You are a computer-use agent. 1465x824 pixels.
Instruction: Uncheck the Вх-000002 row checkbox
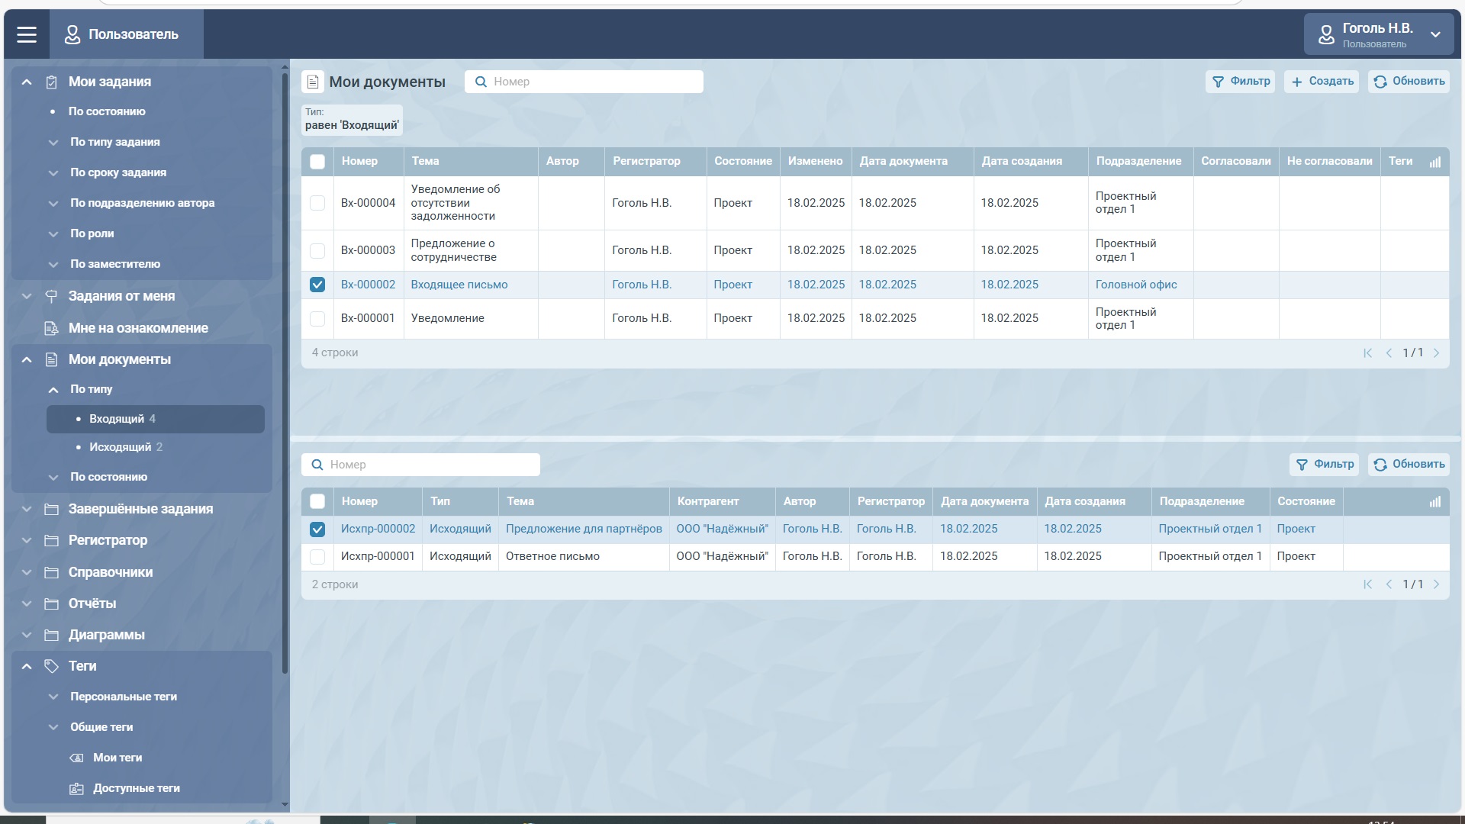[317, 285]
